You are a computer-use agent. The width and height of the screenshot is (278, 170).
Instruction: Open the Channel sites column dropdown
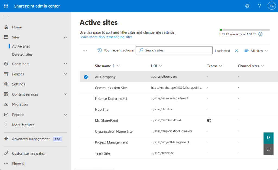click(263, 66)
